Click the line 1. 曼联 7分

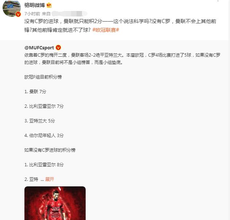pos(35,91)
